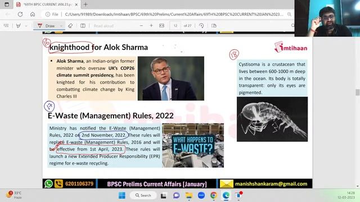Start Read aloud
The height and width of the screenshot is (202, 360).
point(103,26)
